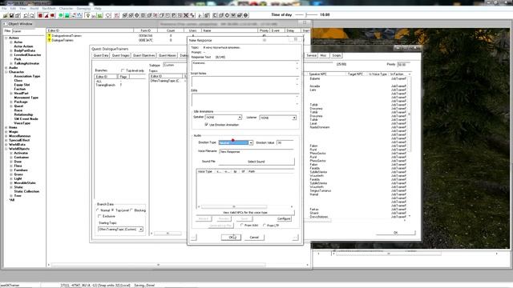Select the From LTF radio button

click(x=264, y=226)
